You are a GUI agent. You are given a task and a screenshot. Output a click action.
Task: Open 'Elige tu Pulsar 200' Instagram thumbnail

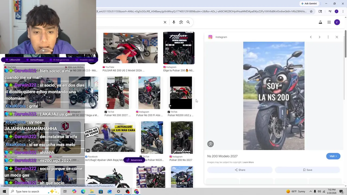pyautogui.click(x=179, y=48)
